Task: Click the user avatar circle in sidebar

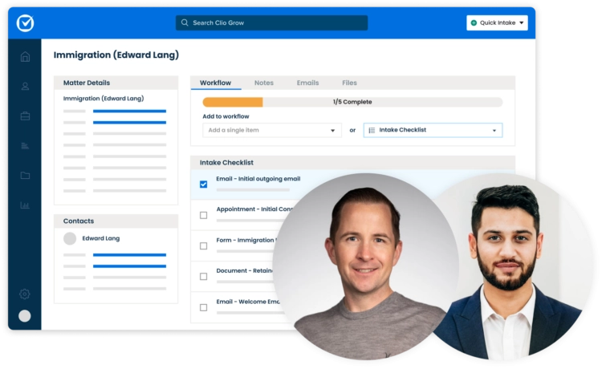Action: (x=25, y=316)
